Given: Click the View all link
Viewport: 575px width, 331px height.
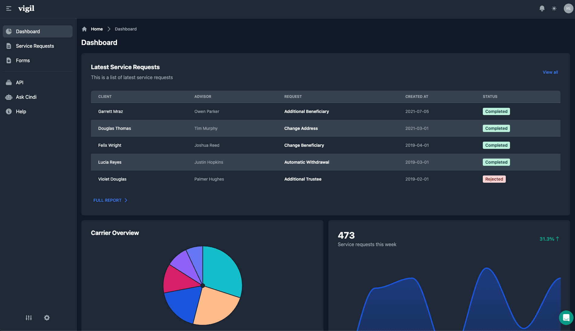Looking at the screenshot, I should tap(550, 72).
